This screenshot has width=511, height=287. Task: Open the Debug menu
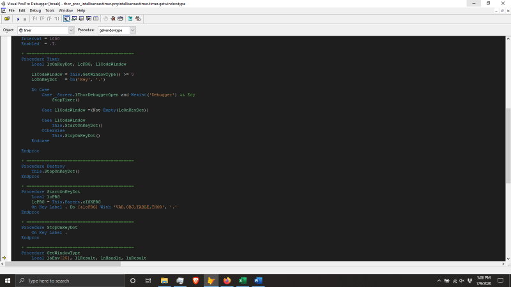point(35,10)
